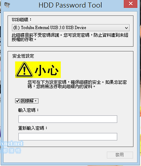
Task: Click the 套用 apply button
Action: [x=120, y=155]
